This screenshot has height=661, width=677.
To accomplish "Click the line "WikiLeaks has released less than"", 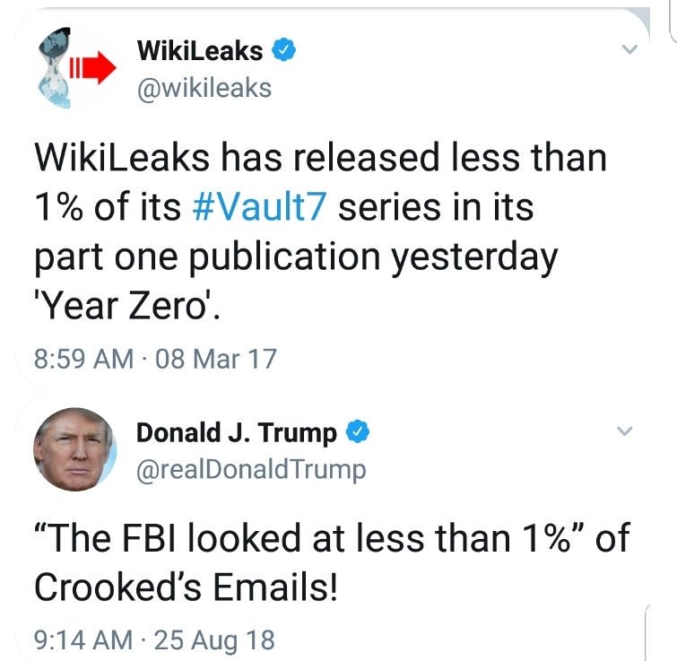I will pos(320,158).
